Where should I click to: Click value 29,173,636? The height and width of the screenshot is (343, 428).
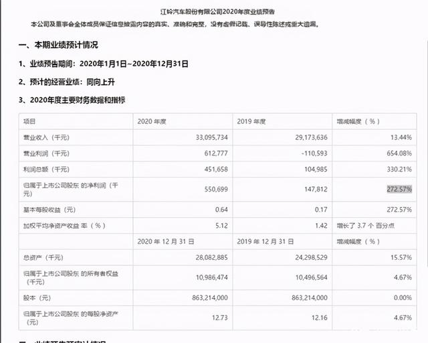coord(311,137)
